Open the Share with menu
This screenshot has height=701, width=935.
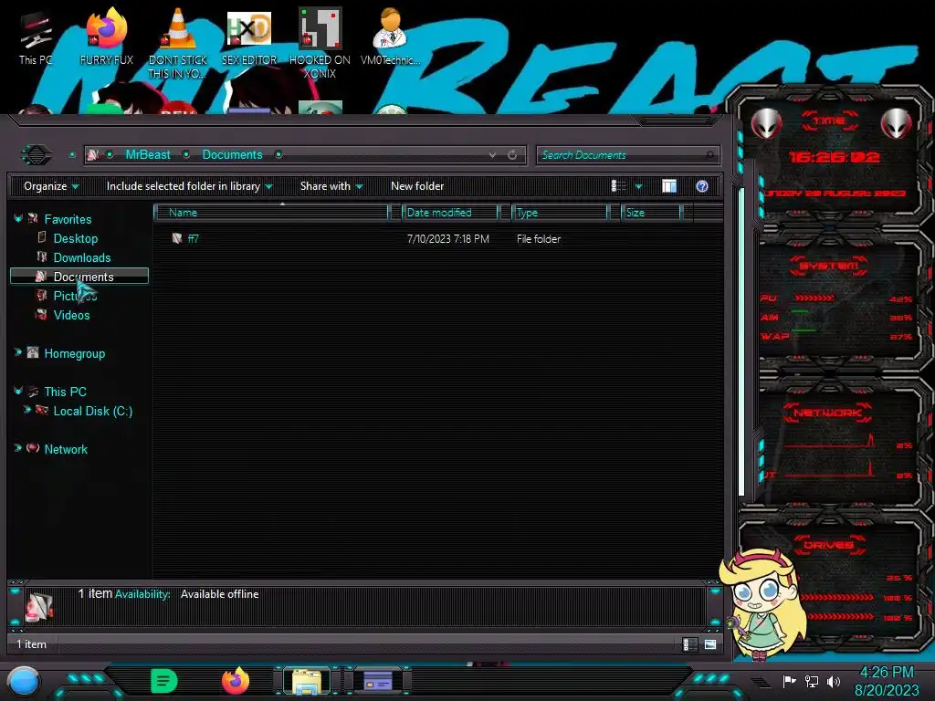(x=331, y=186)
